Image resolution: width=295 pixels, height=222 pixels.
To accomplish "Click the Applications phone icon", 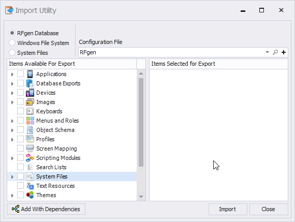I will point(30,74).
